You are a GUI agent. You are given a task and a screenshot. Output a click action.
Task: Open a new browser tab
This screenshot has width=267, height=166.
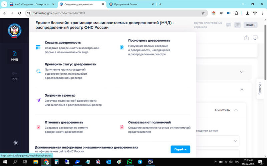click(x=160, y=4)
